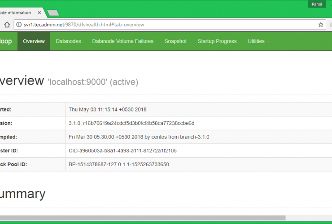This screenshot has height=224, width=332.
Task: Open a new browser tab
Action: click(x=53, y=13)
